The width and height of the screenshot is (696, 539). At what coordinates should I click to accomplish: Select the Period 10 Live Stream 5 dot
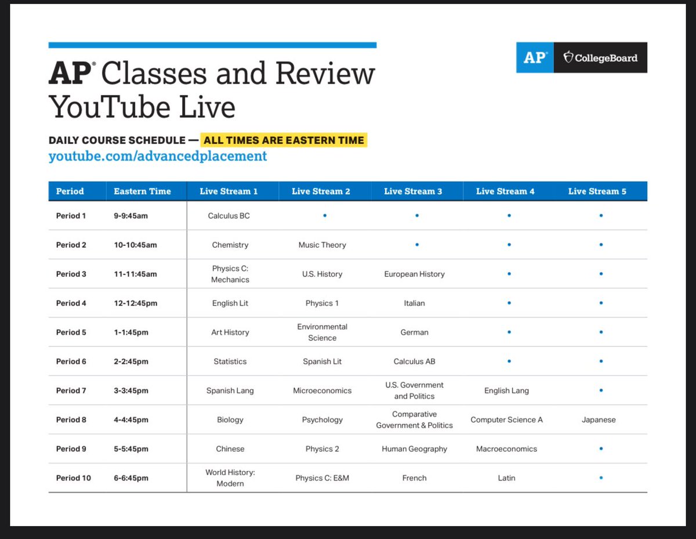[x=600, y=477]
